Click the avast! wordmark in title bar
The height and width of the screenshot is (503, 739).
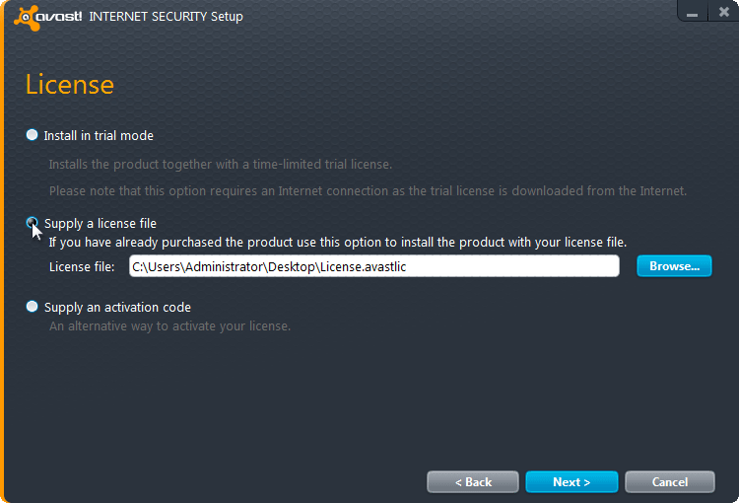59,17
